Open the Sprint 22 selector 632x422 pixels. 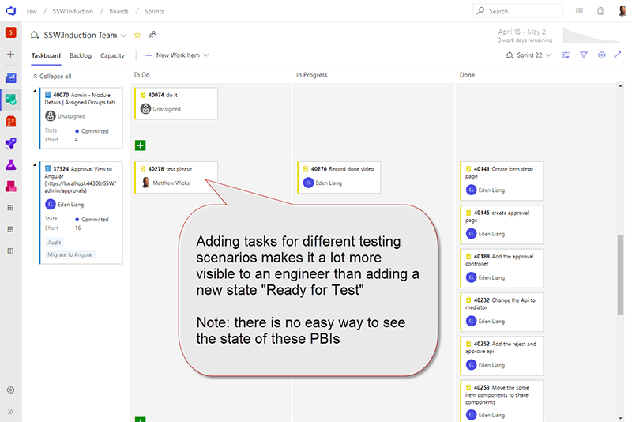529,55
